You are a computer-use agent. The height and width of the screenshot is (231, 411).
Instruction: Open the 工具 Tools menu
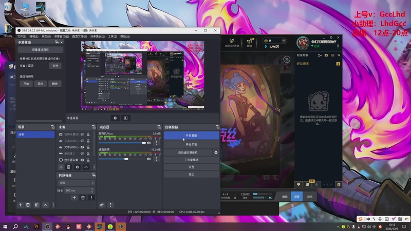[113, 36]
